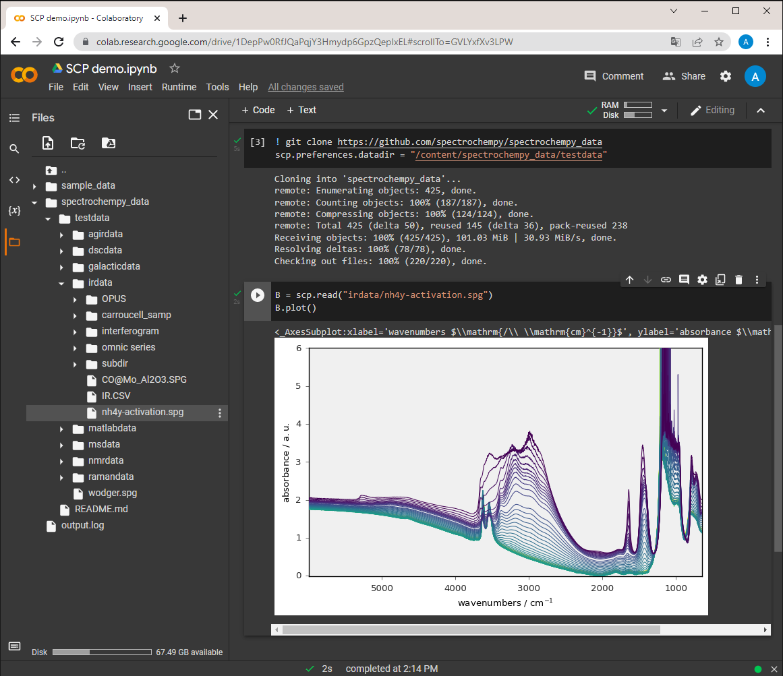Refresh the Files folder listing
The image size is (783, 676).
[x=78, y=144]
